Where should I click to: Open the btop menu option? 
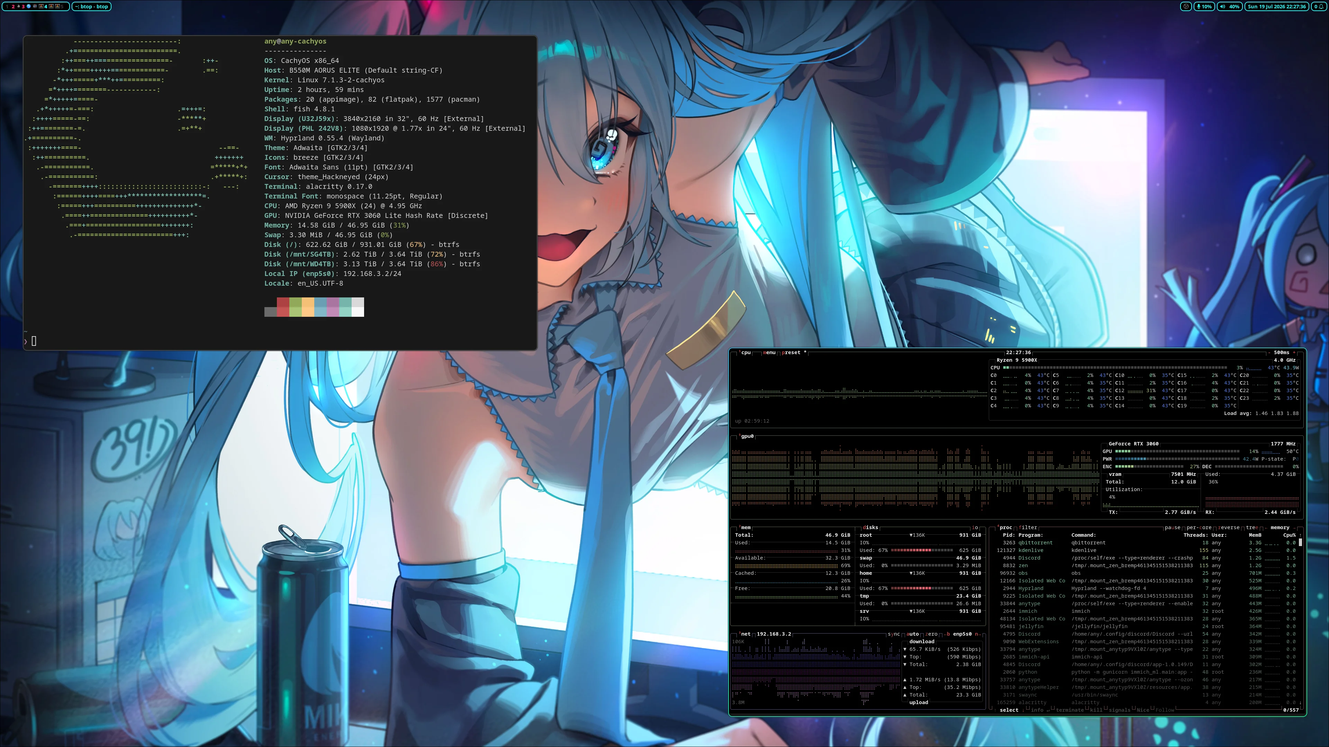pos(769,353)
